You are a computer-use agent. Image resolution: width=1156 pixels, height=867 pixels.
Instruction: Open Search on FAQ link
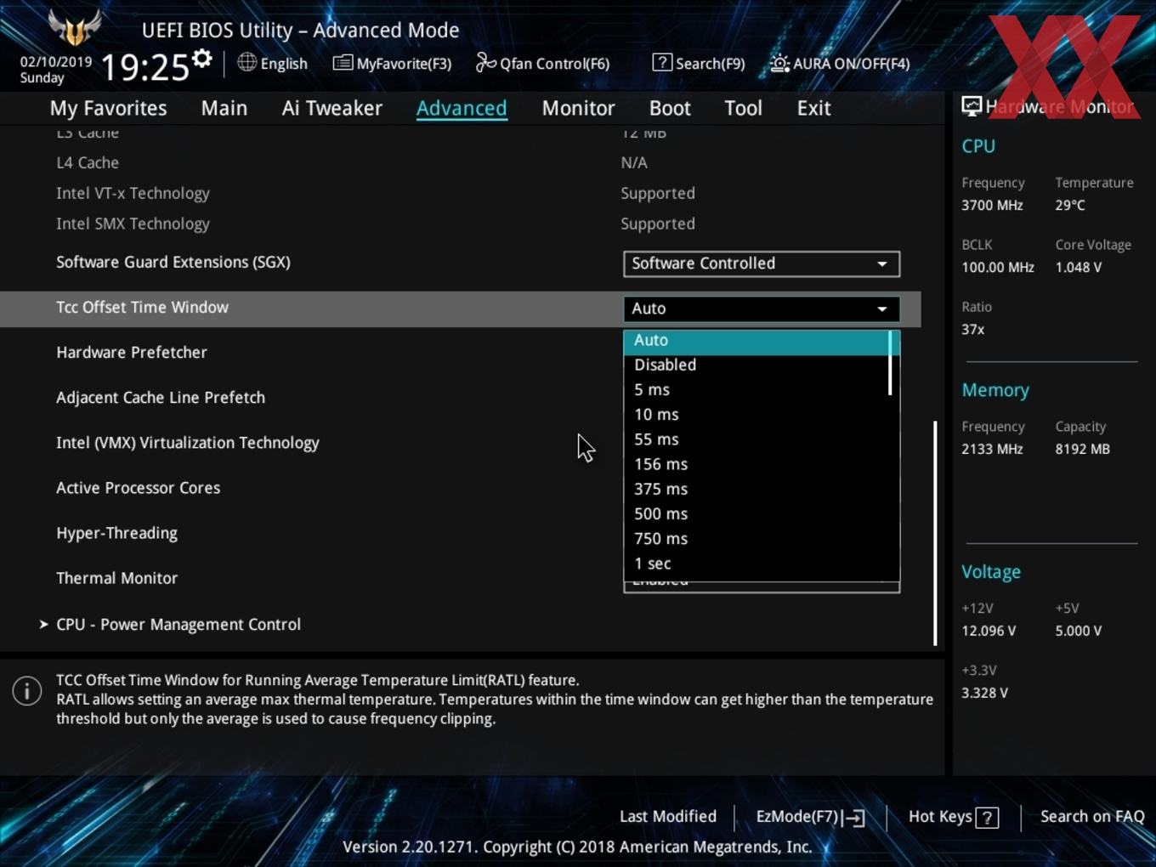[x=1092, y=817]
